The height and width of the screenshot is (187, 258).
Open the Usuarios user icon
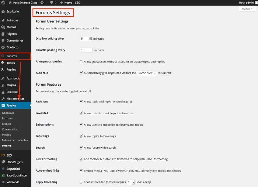pyautogui.click(x=3, y=92)
